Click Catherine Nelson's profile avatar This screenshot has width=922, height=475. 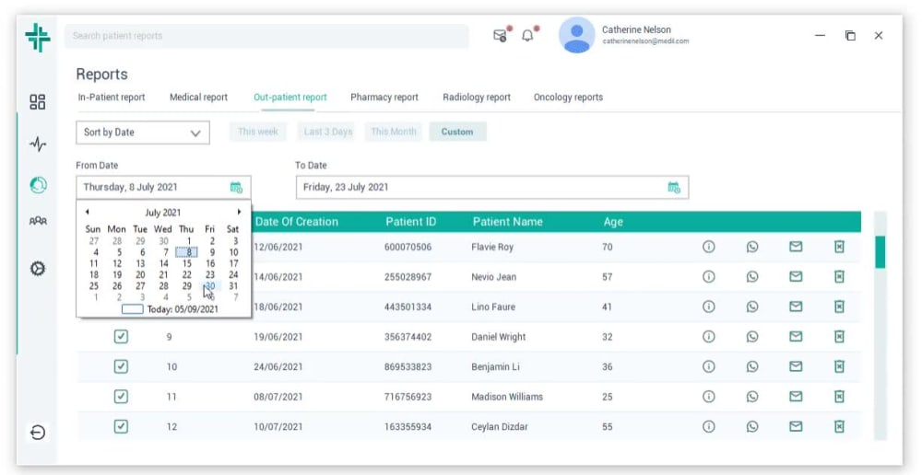577,35
